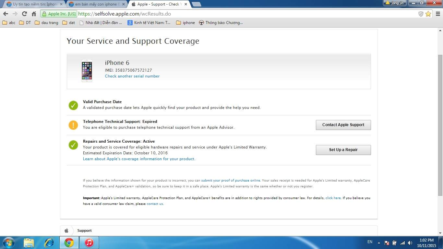
Task: Open the 'dat' bookmark folder
Action: [68, 23]
